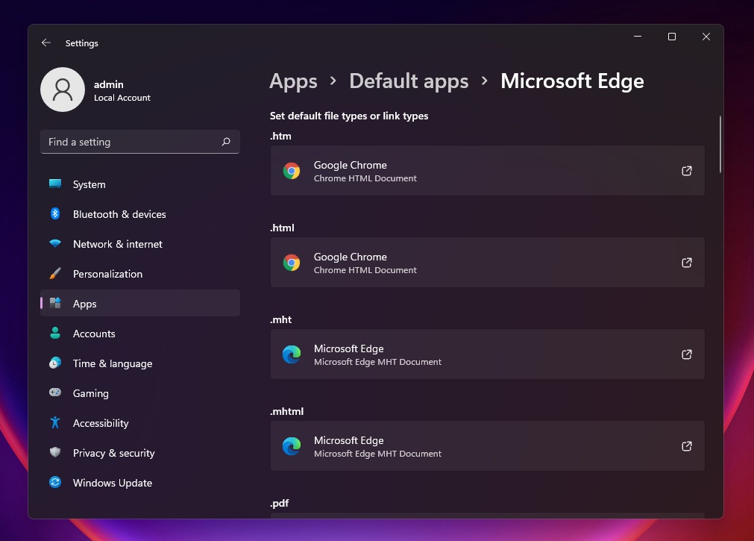Viewport: 754px width, 541px height.
Task: Open external link icon for .html
Action: 687,263
